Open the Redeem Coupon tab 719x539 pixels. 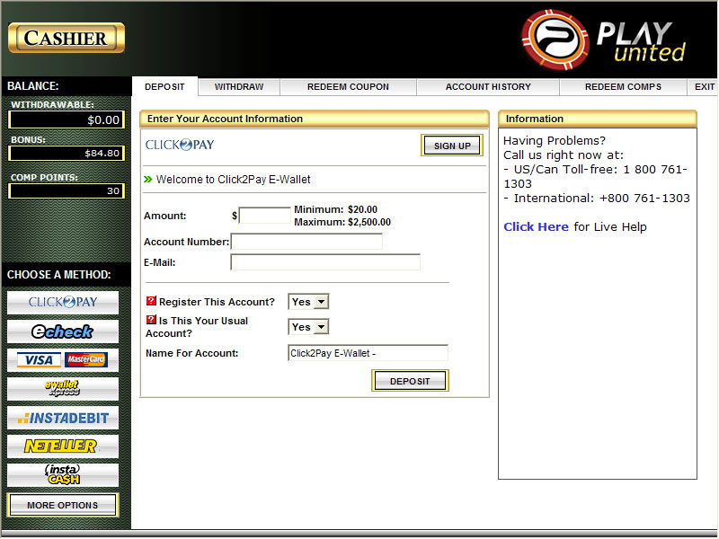[348, 87]
